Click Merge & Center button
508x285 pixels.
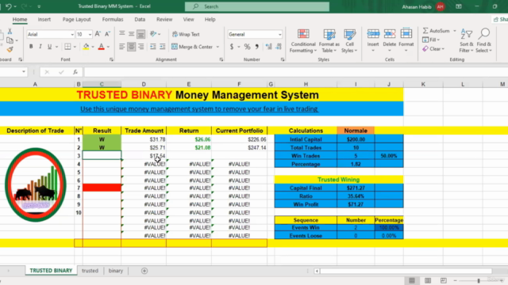tap(192, 47)
